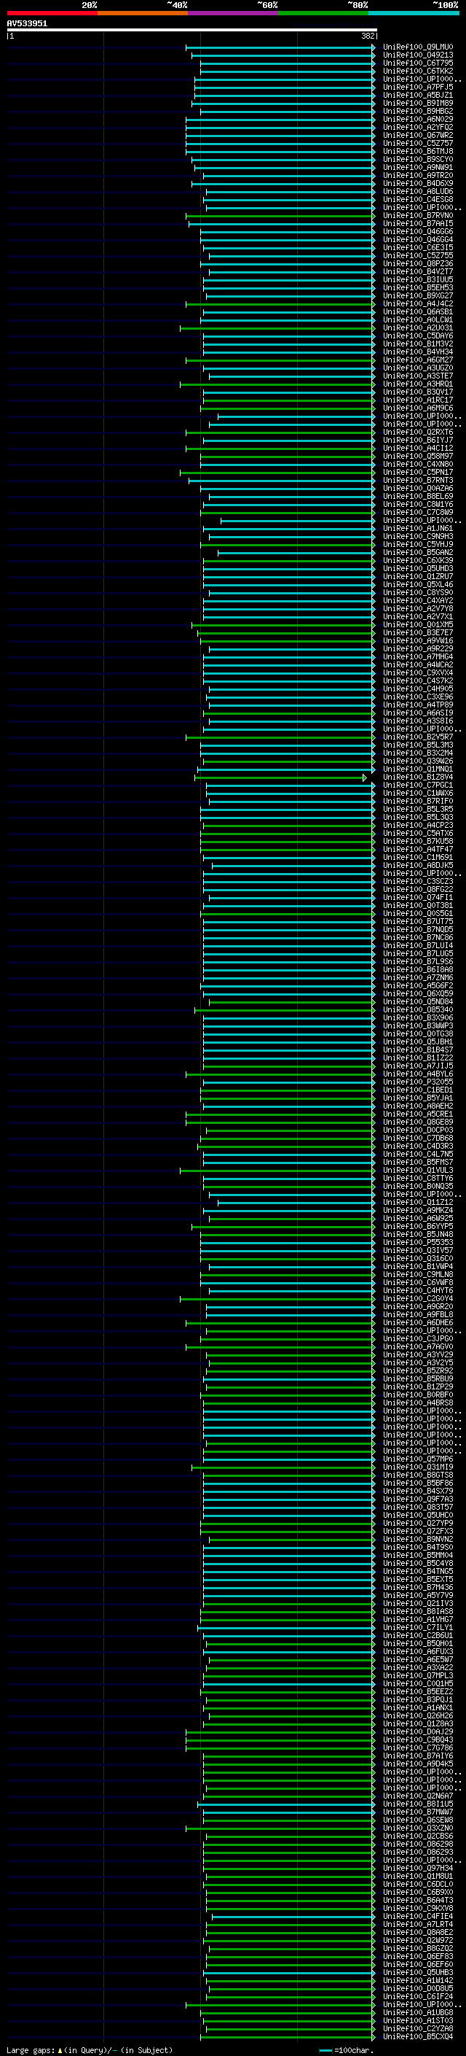Open hit UniRef100_O49213

(418, 55)
